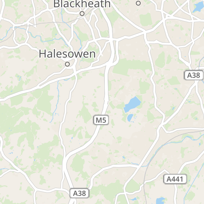Select the Blackheath town marker circle
This screenshot has width=204, height=204.
pos(82,14)
